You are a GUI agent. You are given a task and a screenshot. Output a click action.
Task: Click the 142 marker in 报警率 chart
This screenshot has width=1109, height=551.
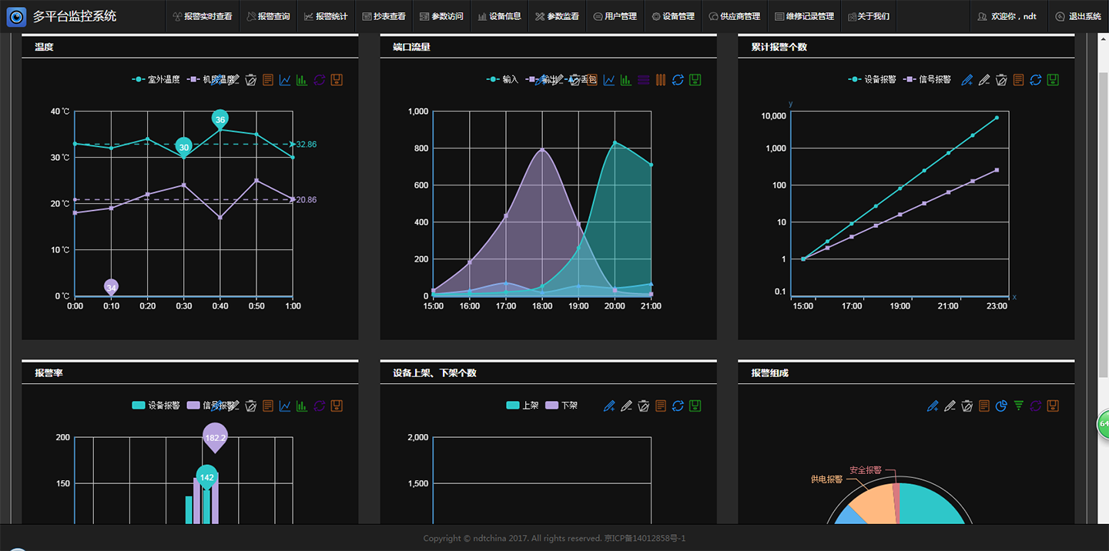click(206, 477)
